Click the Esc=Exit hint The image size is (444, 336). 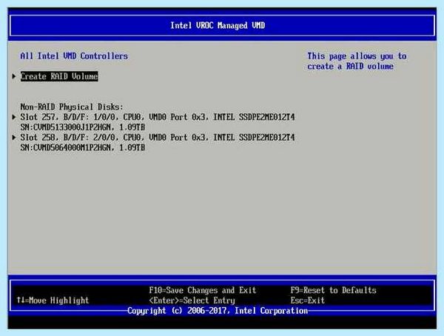(308, 300)
